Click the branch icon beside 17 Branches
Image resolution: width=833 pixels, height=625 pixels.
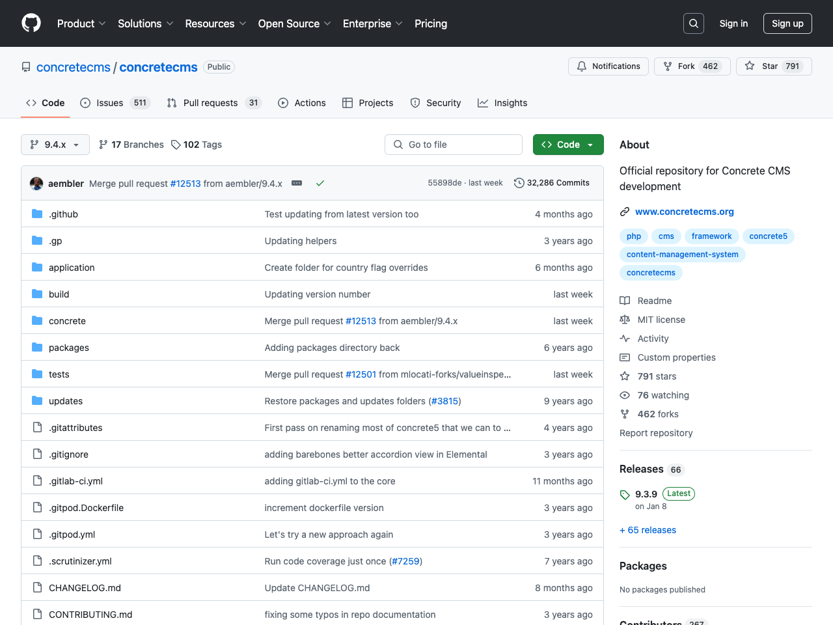103,145
